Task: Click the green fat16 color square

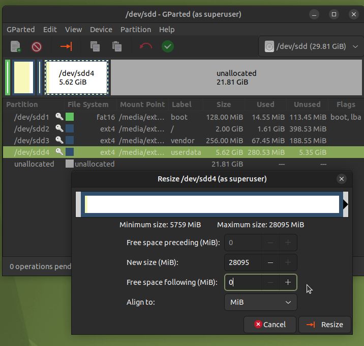Action: pos(70,117)
